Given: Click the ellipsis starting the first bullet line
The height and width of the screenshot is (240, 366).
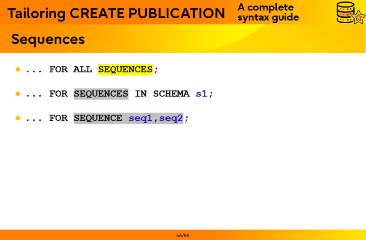Looking at the screenshot, I should [x=34, y=70].
